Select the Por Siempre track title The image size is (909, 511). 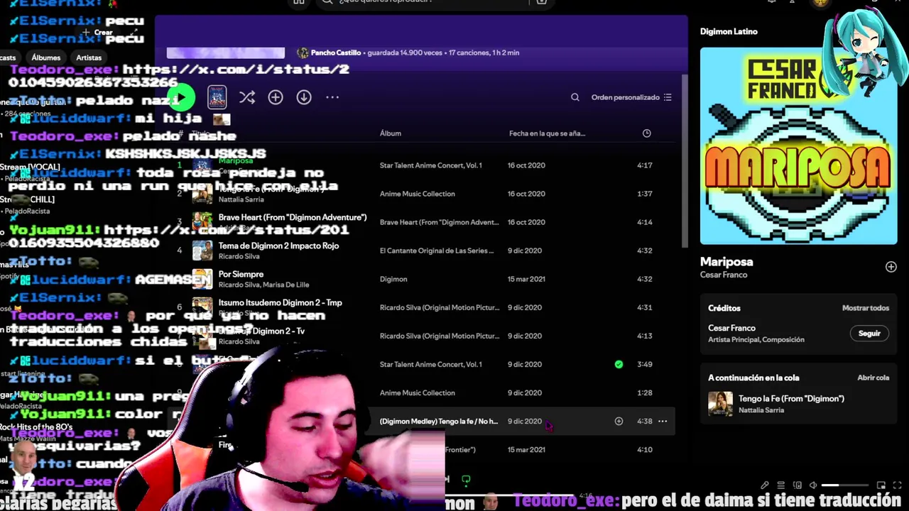241,274
